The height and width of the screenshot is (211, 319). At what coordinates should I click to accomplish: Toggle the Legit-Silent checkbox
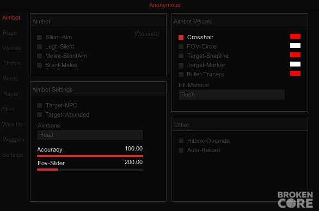(x=40, y=47)
